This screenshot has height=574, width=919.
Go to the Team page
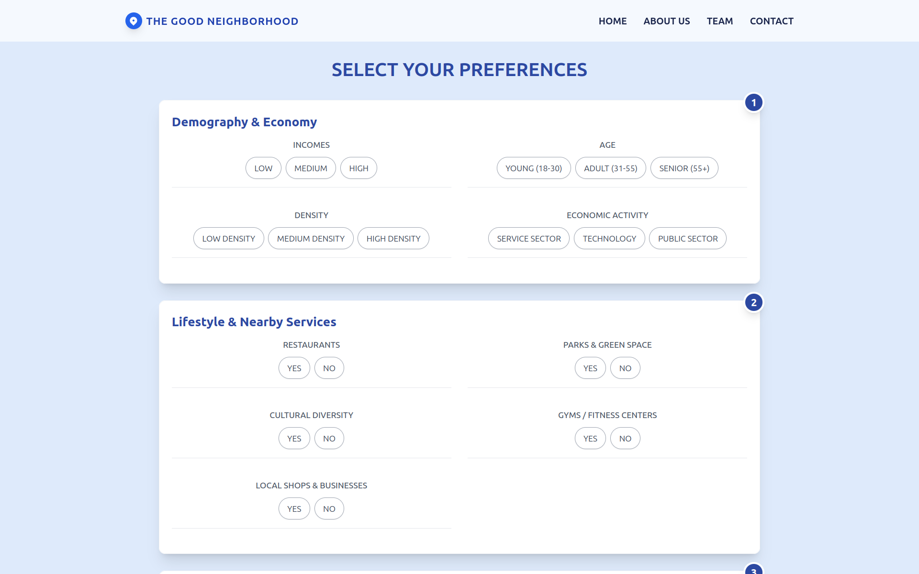pyautogui.click(x=719, y=21)
